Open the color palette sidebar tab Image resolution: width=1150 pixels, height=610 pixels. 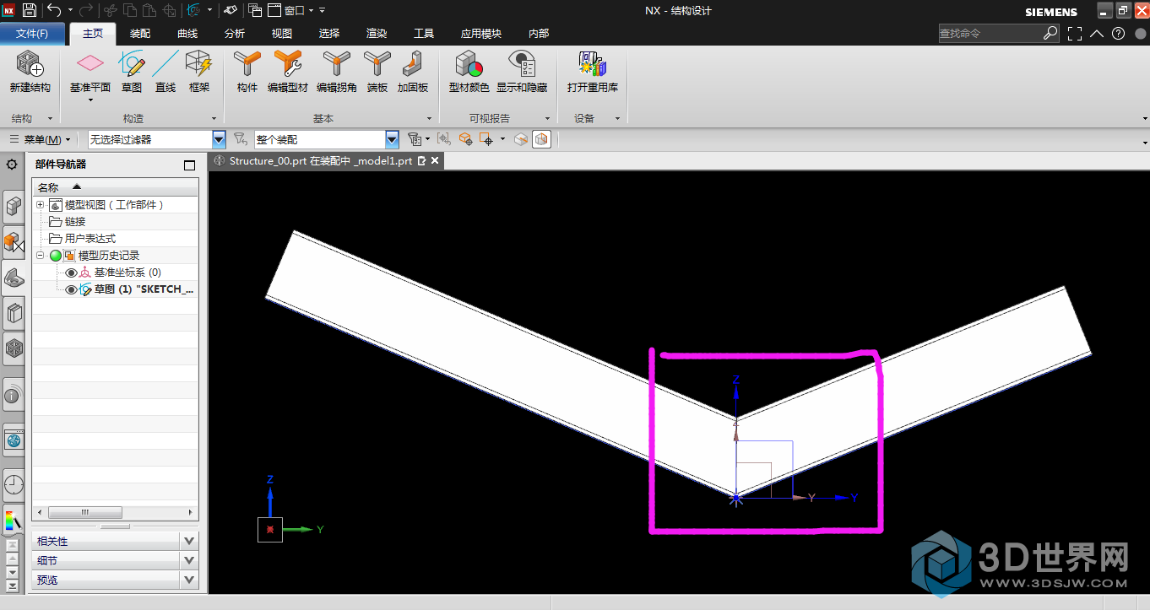(14, 521)
